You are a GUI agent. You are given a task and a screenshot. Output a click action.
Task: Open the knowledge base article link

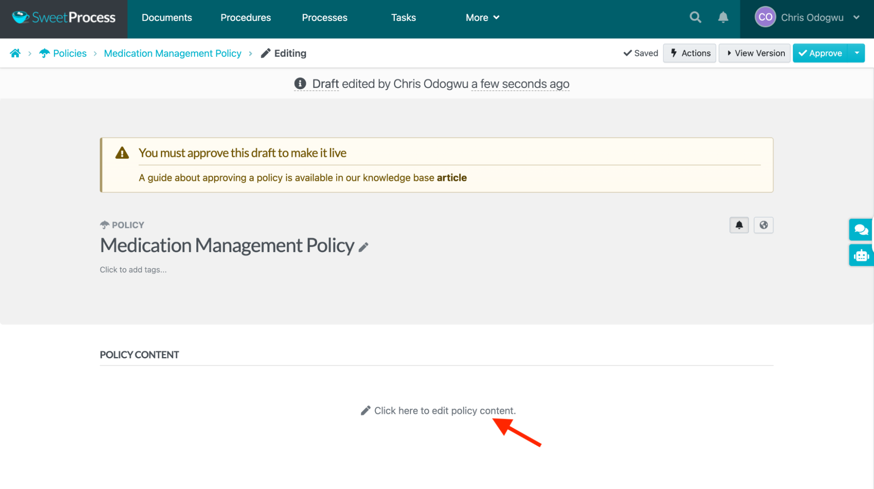coord(452,177)
